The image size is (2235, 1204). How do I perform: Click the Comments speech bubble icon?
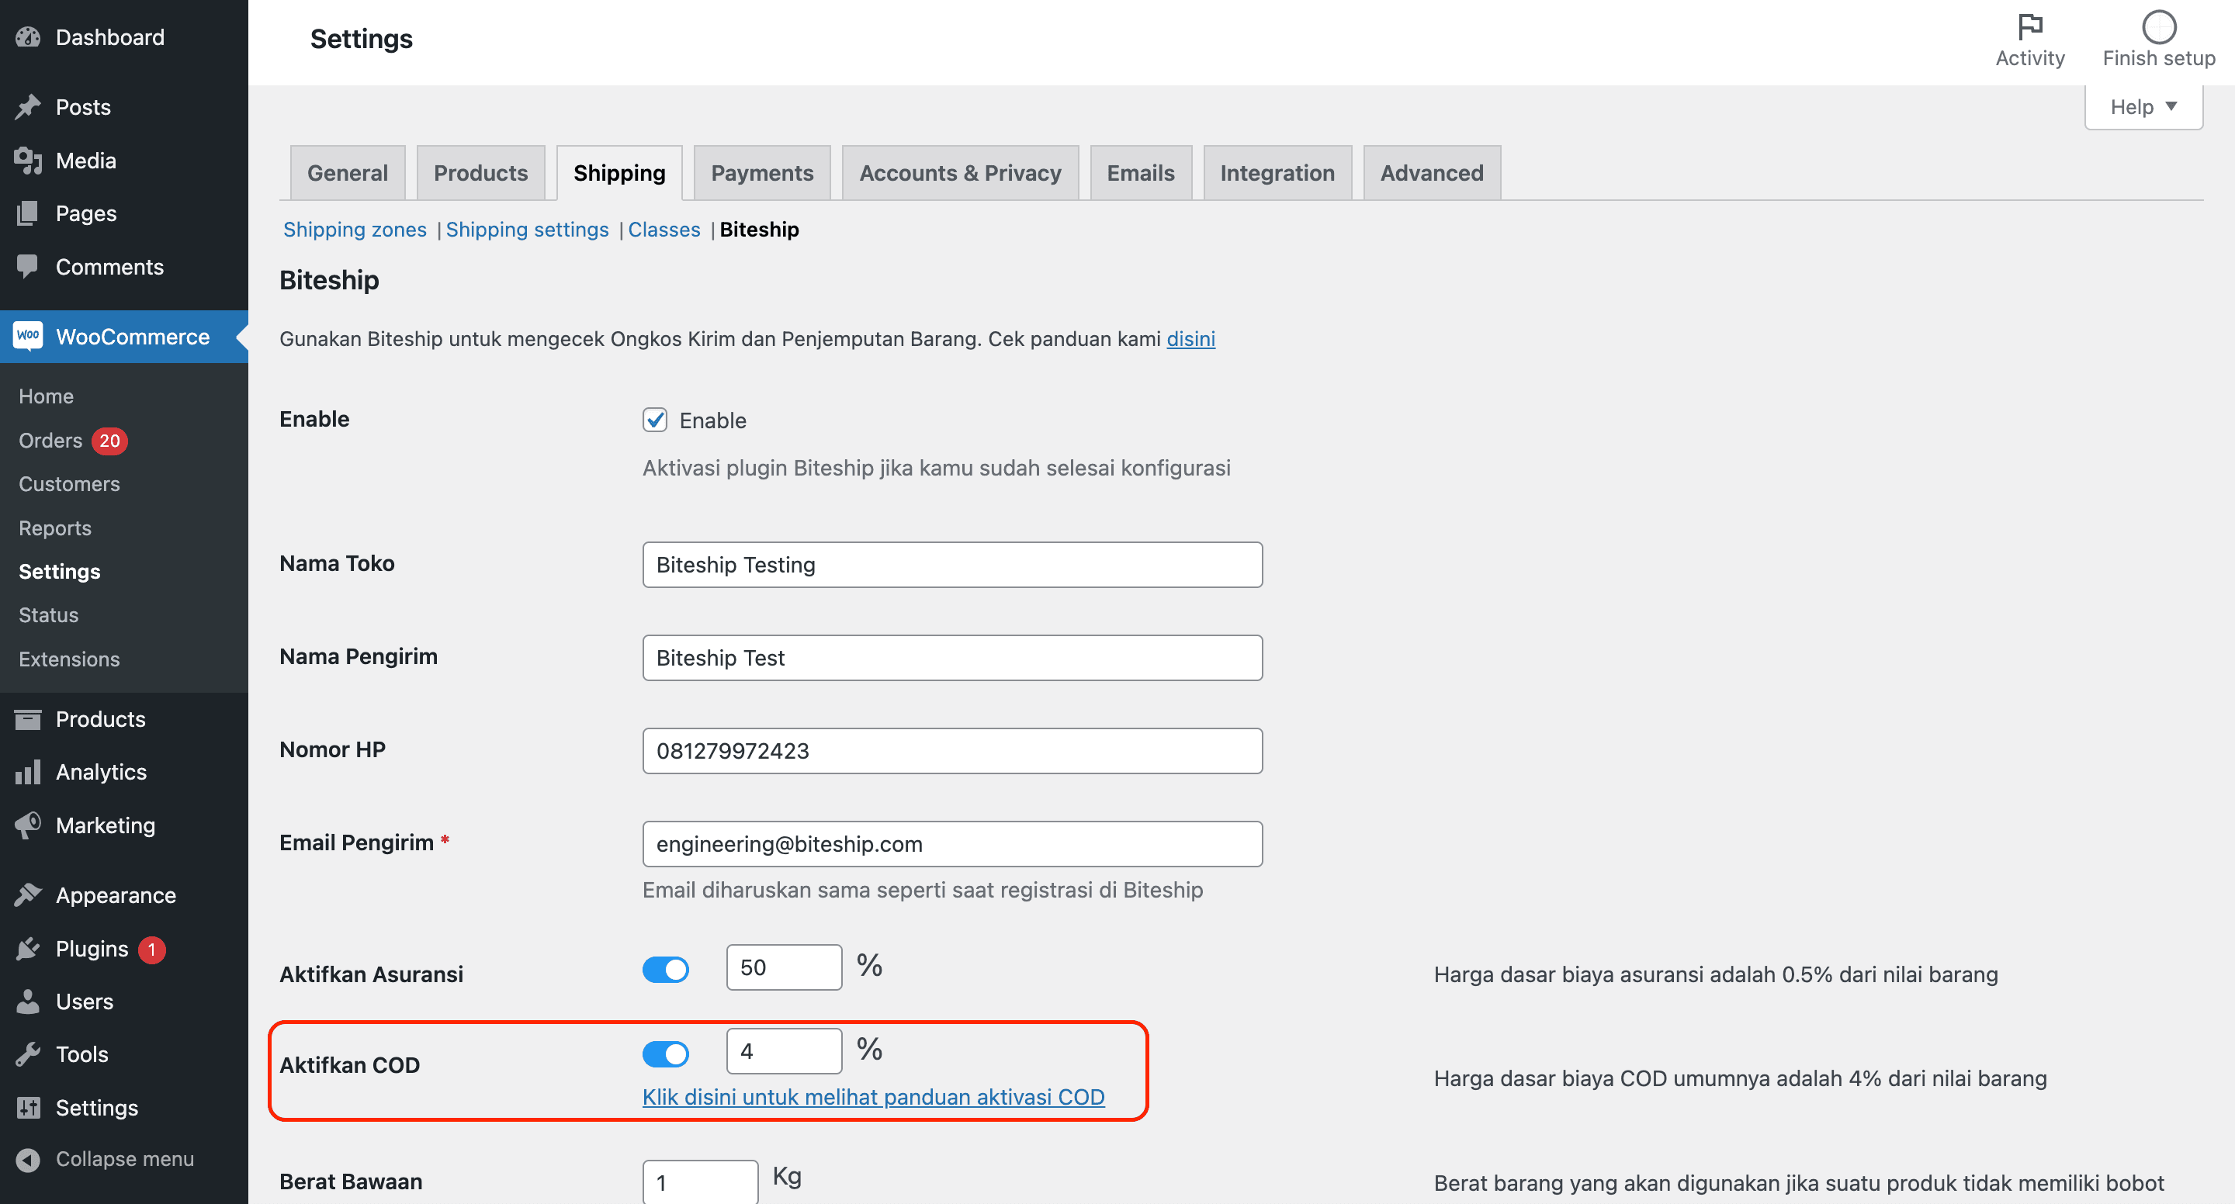click(28, 266)
